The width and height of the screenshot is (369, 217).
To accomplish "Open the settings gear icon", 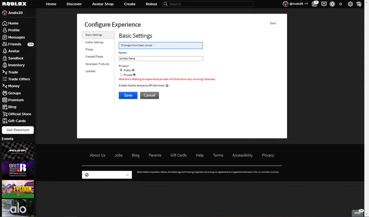I will click(350, 4).
